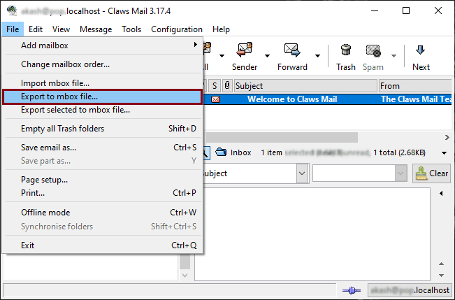Image resolution: width=455 pixels, height=300 pixels.
Task: Click the Forward message toolbar icon
Action: (292, 50)
